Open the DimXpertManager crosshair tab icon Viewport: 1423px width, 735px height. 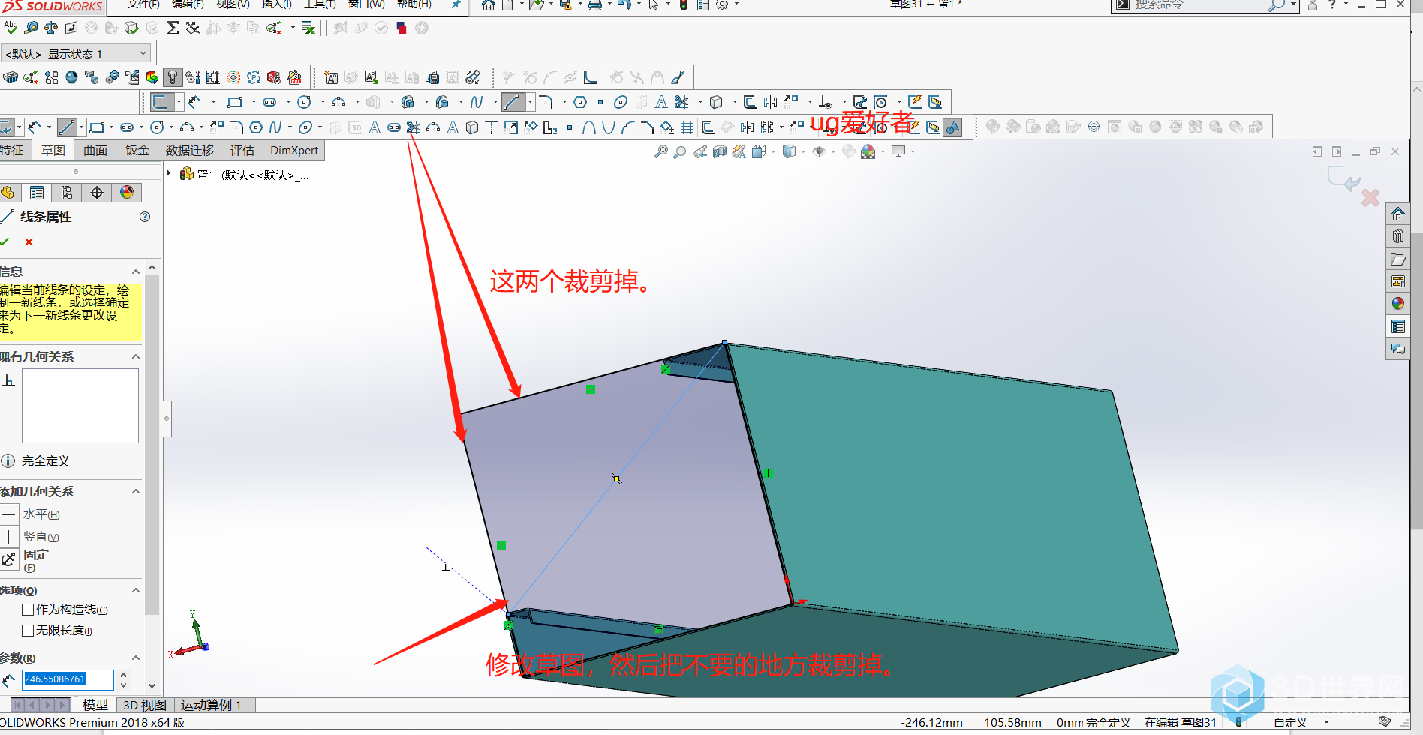(x=97, y=193)
